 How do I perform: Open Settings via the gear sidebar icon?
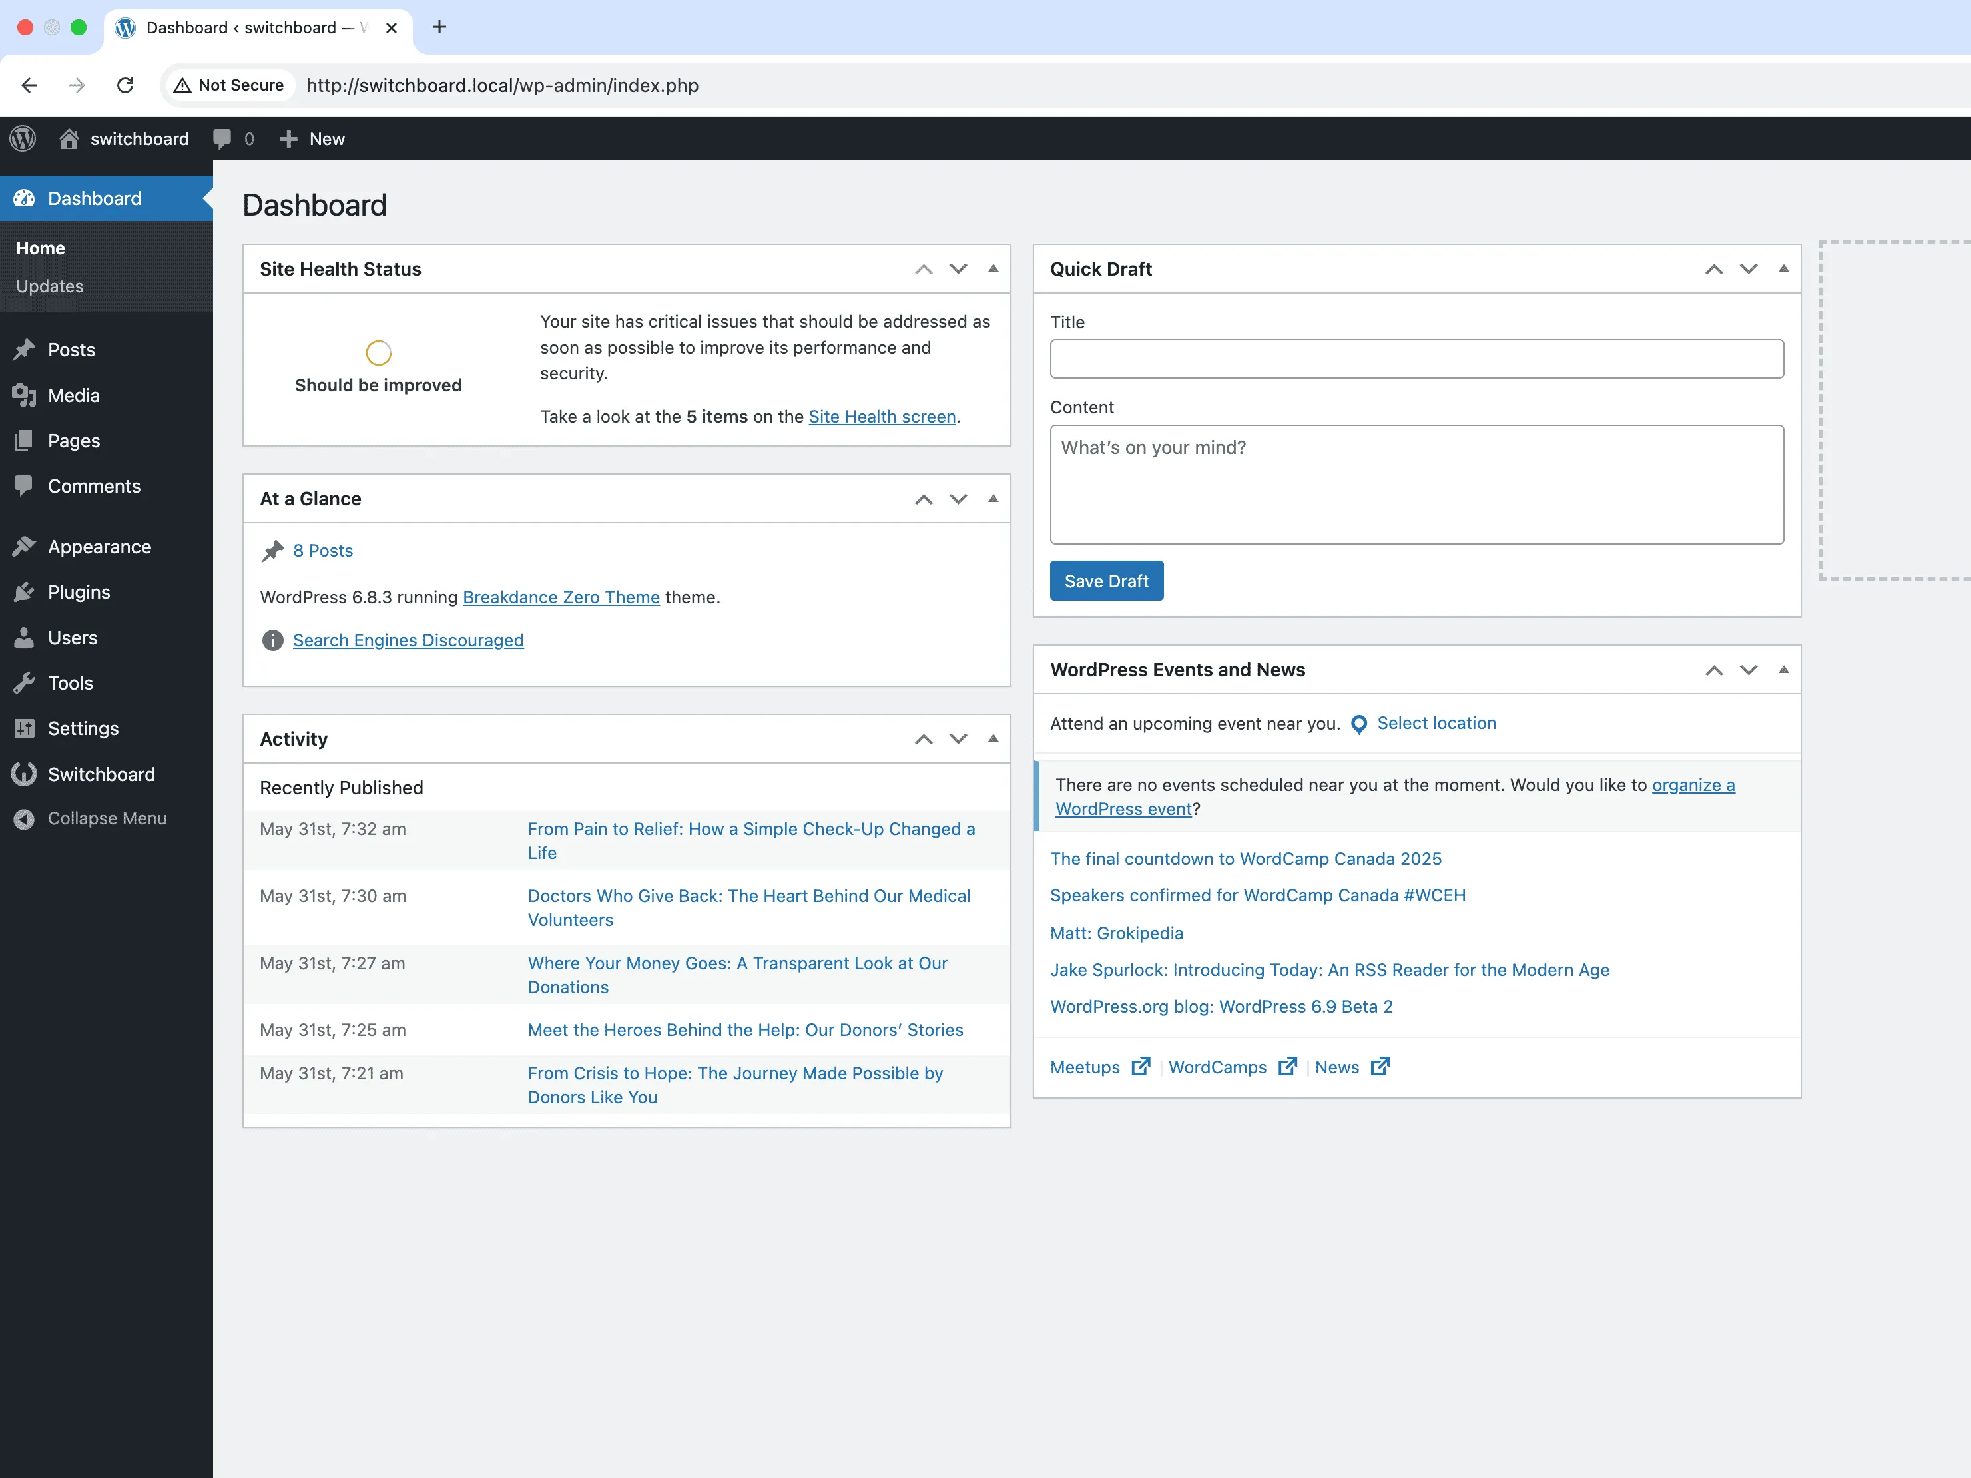pos(25,728)
